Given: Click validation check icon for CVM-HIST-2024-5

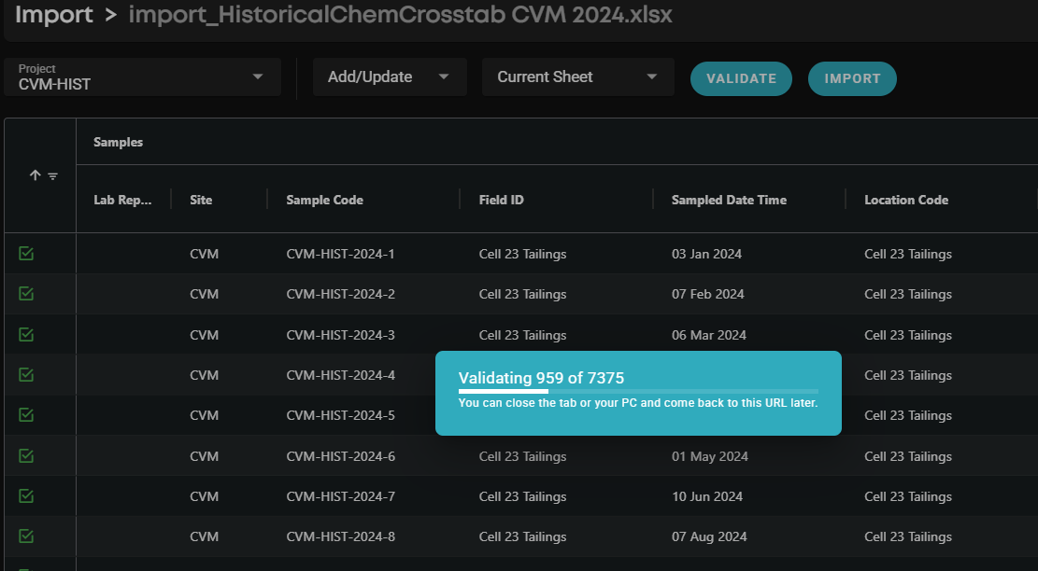Looking at the screenshot, I should 26,415.
